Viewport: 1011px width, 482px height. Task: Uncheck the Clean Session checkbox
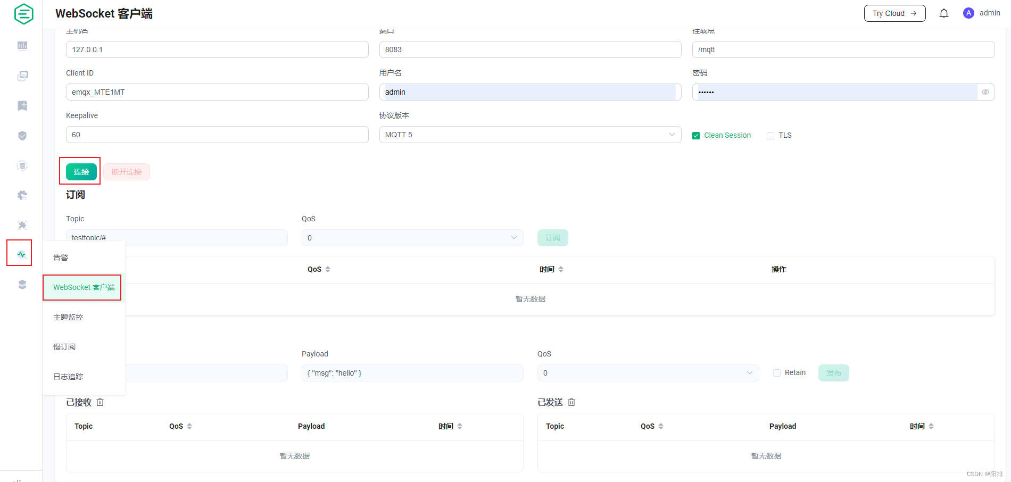tap(696, 136)
